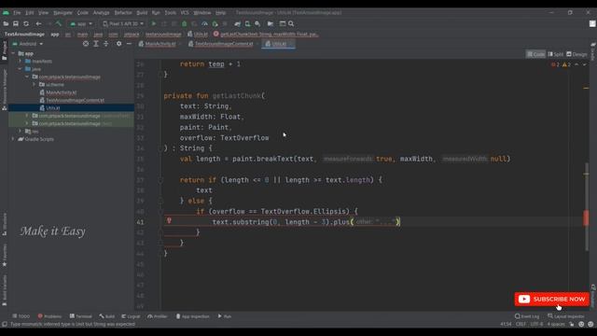The image size is (597, 336).
Task: Click the Sync/reload from disk icon
Action: 26,23
